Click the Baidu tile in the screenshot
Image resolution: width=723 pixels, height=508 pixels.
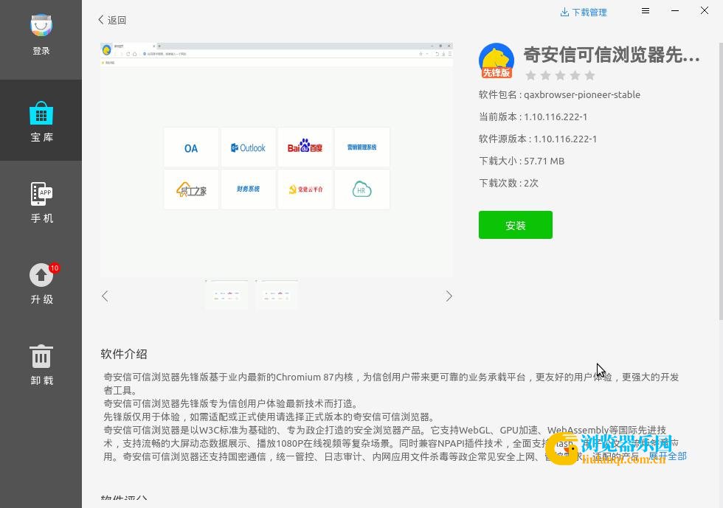click(305, 147)
